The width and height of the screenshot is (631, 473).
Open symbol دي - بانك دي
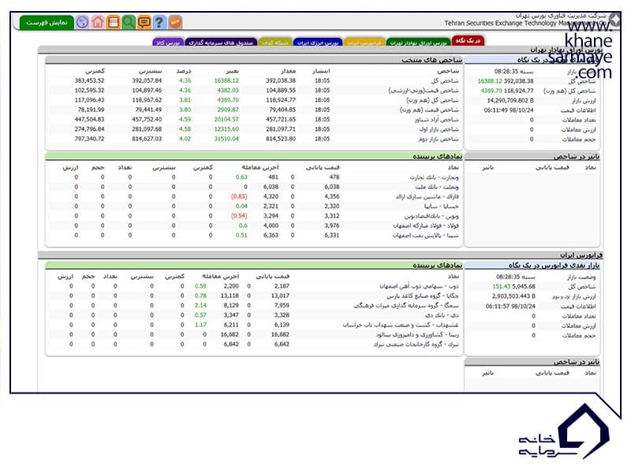pos(442,315)
